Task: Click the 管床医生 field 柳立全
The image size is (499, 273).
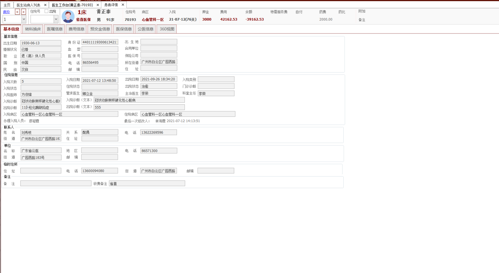Action: coord(100,94)
